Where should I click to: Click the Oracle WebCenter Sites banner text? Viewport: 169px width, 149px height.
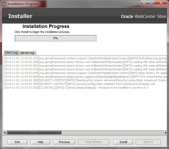[x=144, y=16]
